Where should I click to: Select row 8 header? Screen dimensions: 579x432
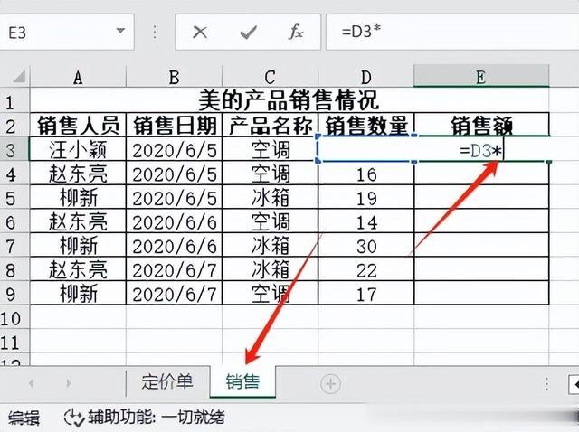(14, 269)
